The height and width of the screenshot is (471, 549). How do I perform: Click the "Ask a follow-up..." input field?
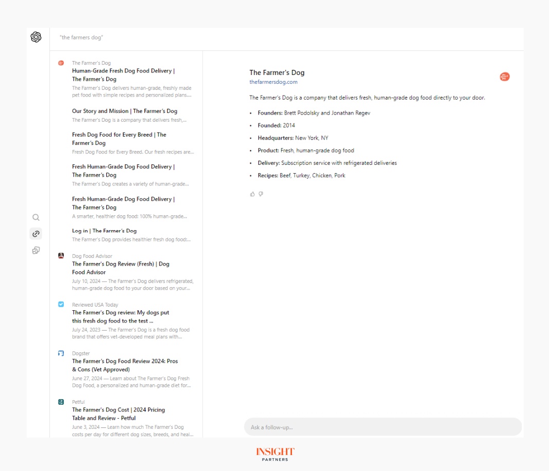coord(382,427)
